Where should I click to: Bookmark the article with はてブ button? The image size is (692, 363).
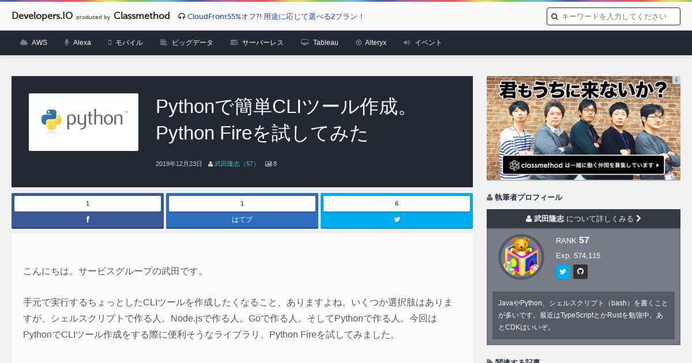[x=242, y=220]
